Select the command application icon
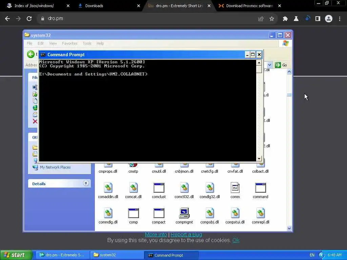 [261, 188]
